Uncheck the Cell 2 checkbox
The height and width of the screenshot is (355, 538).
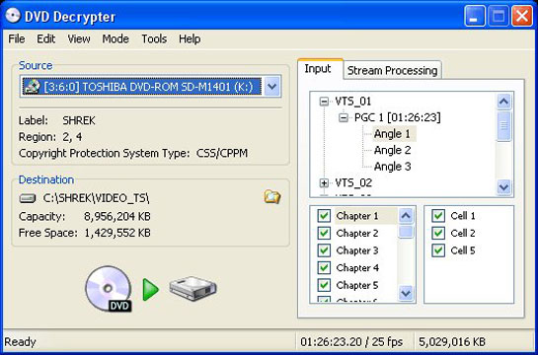[438, 233]
